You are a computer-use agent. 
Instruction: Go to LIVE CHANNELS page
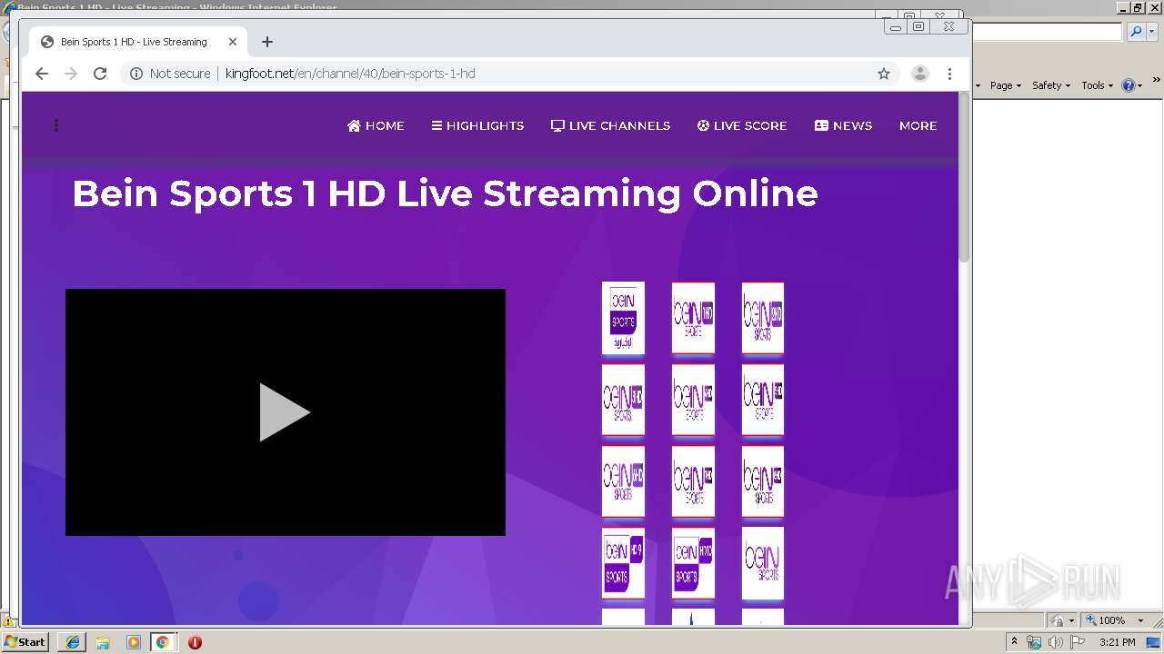tap(610, 125)
